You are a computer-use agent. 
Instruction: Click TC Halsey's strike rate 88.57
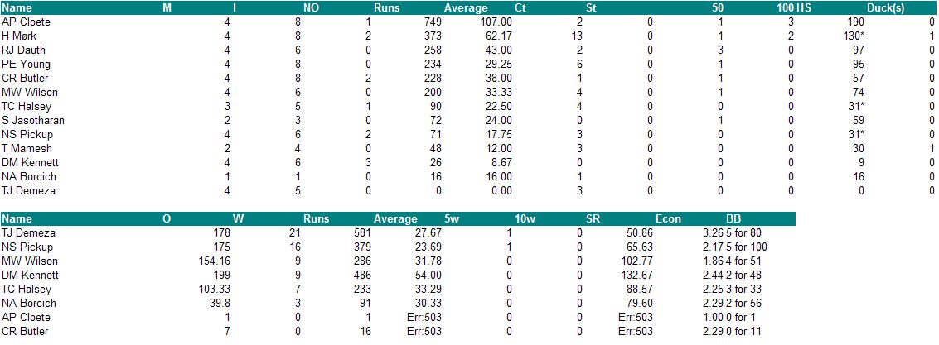pyautogui.click(x=641, y=290)
